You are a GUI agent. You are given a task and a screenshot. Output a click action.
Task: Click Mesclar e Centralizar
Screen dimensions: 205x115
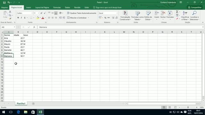click(77, 18)
